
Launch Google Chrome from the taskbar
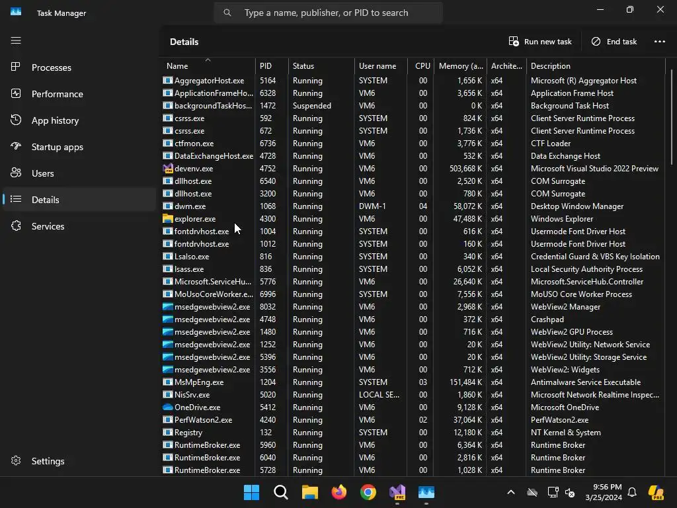(368, 492)
